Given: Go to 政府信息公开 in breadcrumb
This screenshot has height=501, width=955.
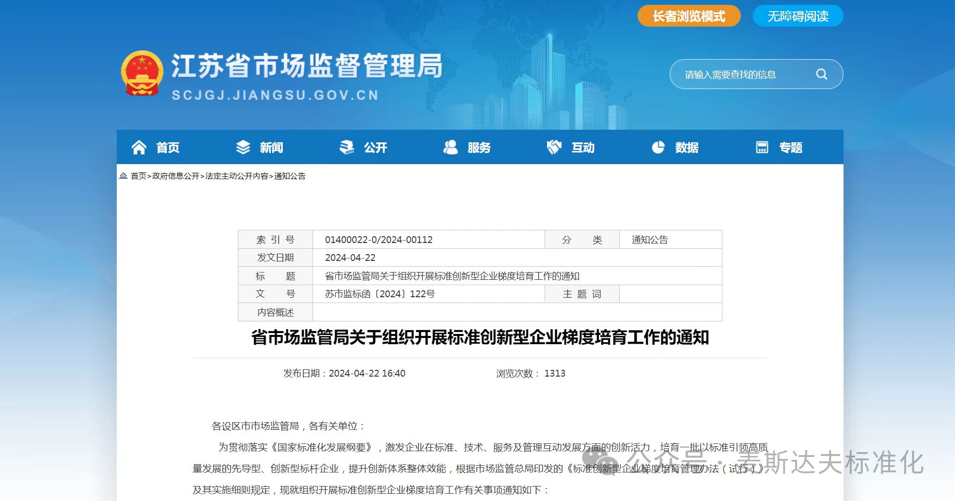Looking at the screenshot, I should click(x=176, y=176).
